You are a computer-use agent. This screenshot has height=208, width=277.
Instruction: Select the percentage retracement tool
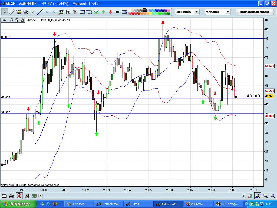(124, 12)
